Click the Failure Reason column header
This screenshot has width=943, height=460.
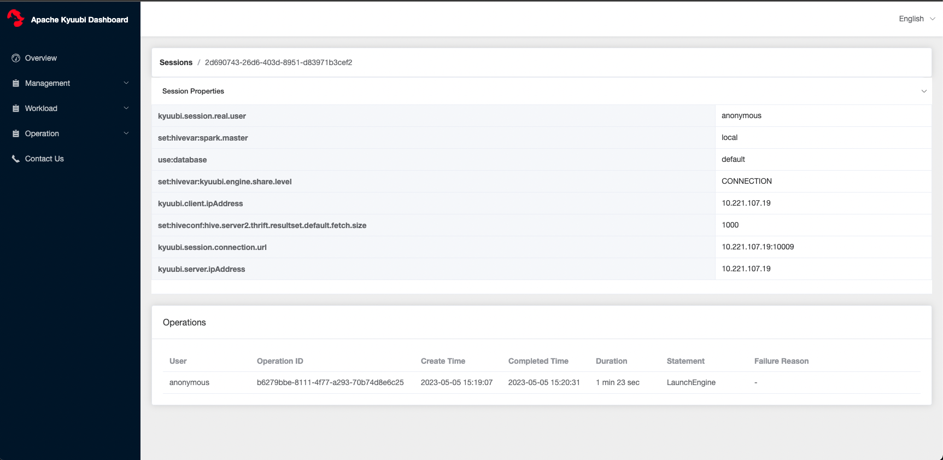[x=781, y=361]
